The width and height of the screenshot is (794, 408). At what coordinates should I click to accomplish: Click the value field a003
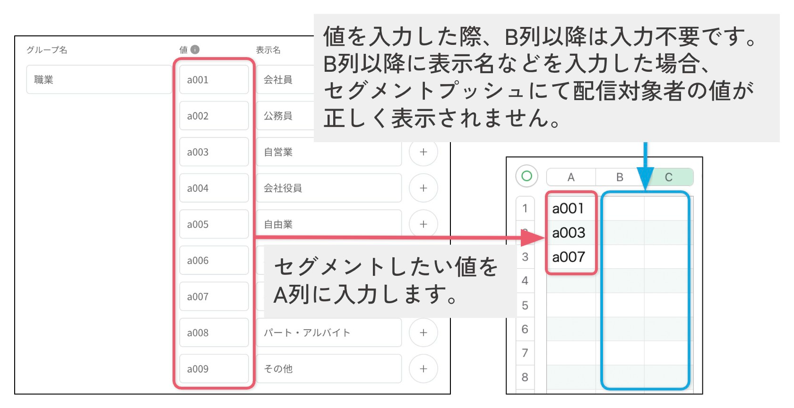pyautogui.click(x=214, y=152)
